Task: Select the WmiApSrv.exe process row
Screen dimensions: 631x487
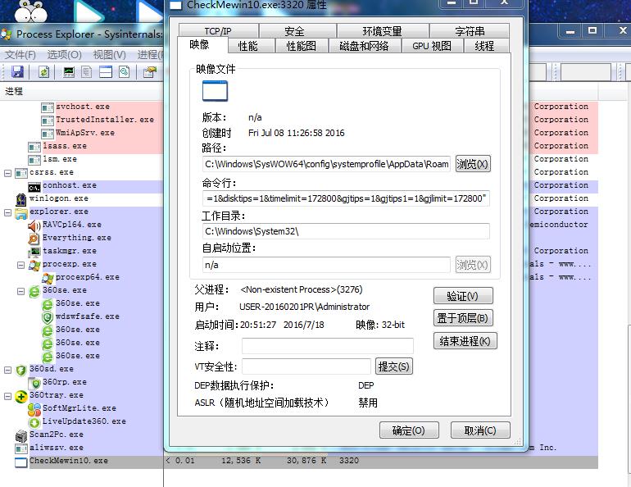Action: 82,133
